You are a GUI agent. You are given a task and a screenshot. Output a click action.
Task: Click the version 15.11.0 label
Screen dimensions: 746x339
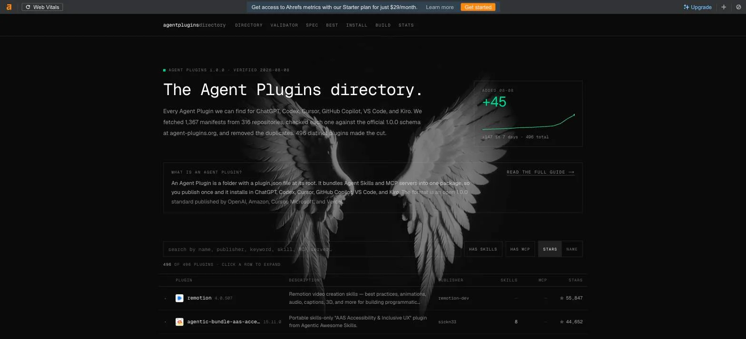[272, 322]
